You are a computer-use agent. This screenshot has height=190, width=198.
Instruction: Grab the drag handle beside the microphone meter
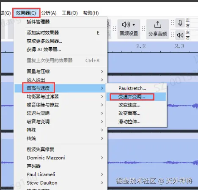point(172,23)
